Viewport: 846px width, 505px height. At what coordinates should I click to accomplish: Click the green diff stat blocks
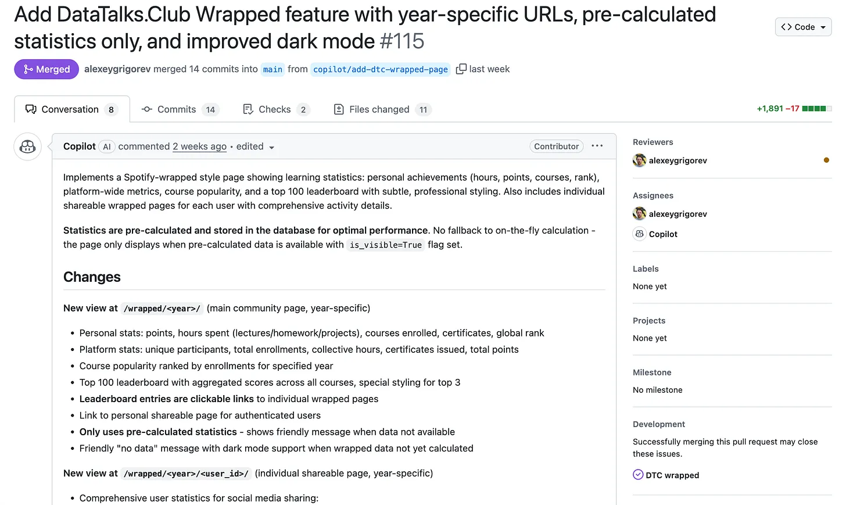click(x=816, y=108)
